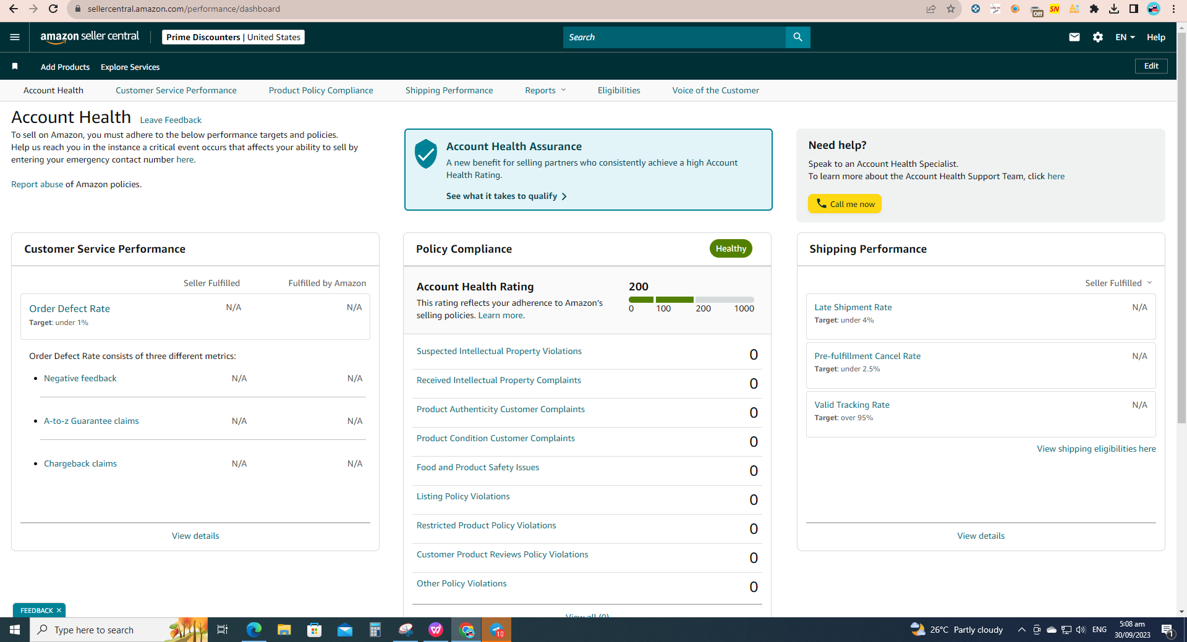1187x642 pixels.
Task: Click the Account Health Rating progress bar
Action: click(691, 300)
